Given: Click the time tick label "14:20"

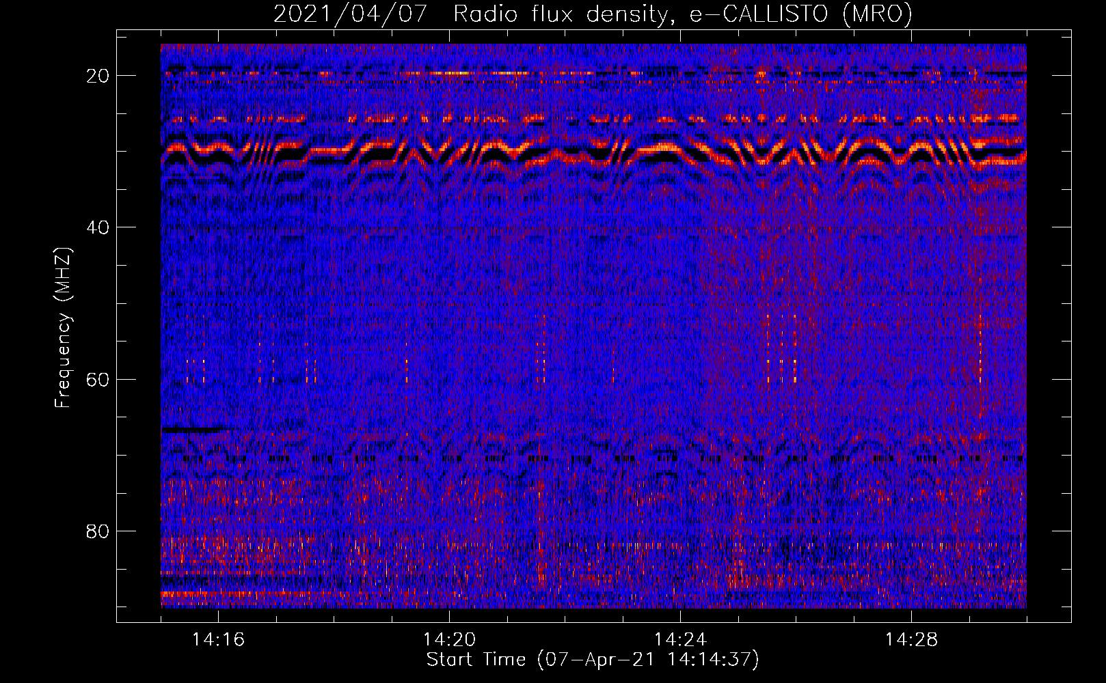Looking at the screenshot, I should pyautogui.click(x=449, y=640).
